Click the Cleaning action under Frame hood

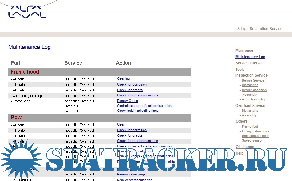pyautogui.click(x=123, y=79)
